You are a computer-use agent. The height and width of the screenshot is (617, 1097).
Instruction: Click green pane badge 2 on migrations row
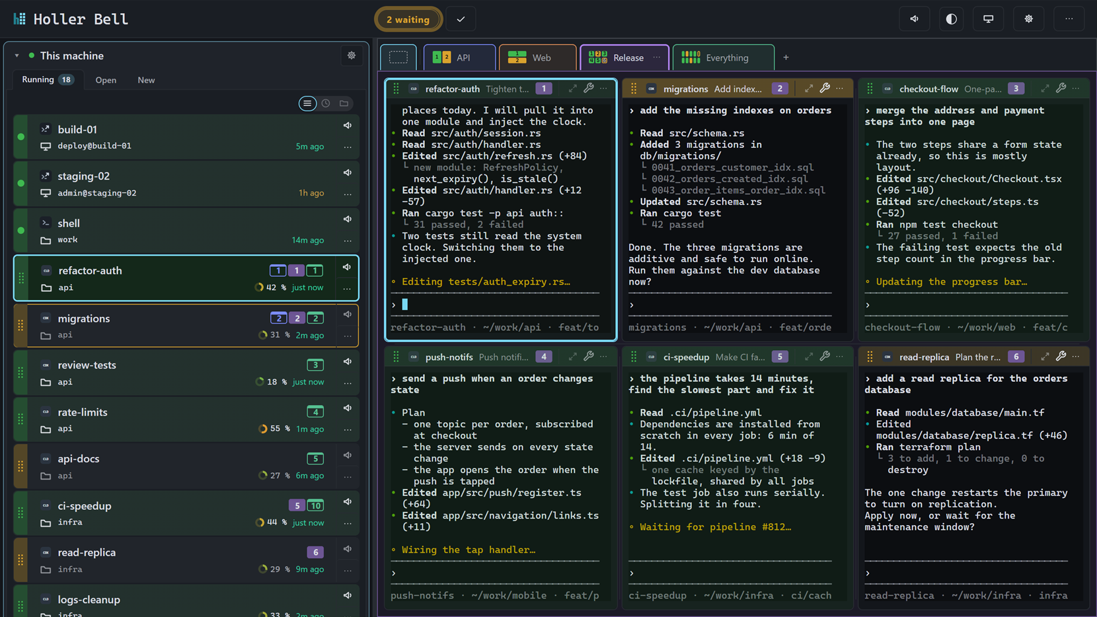tap(315, 318)
